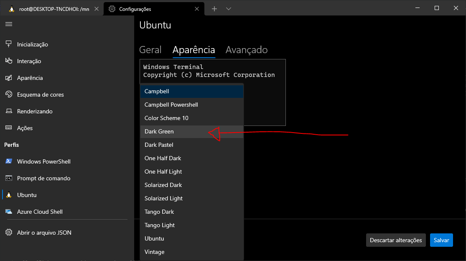Viewport: 466px width, 261px height.
Task: Click the Interação hand icon
Action: [x=9, y=61]
